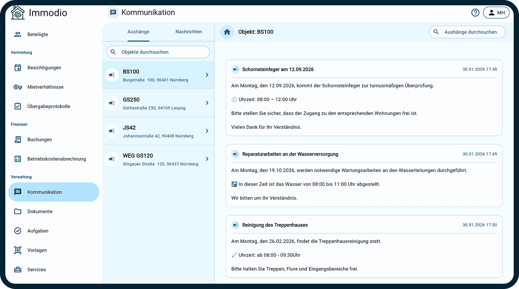Click the megaphone icon for JS42

tap(112, 131)
